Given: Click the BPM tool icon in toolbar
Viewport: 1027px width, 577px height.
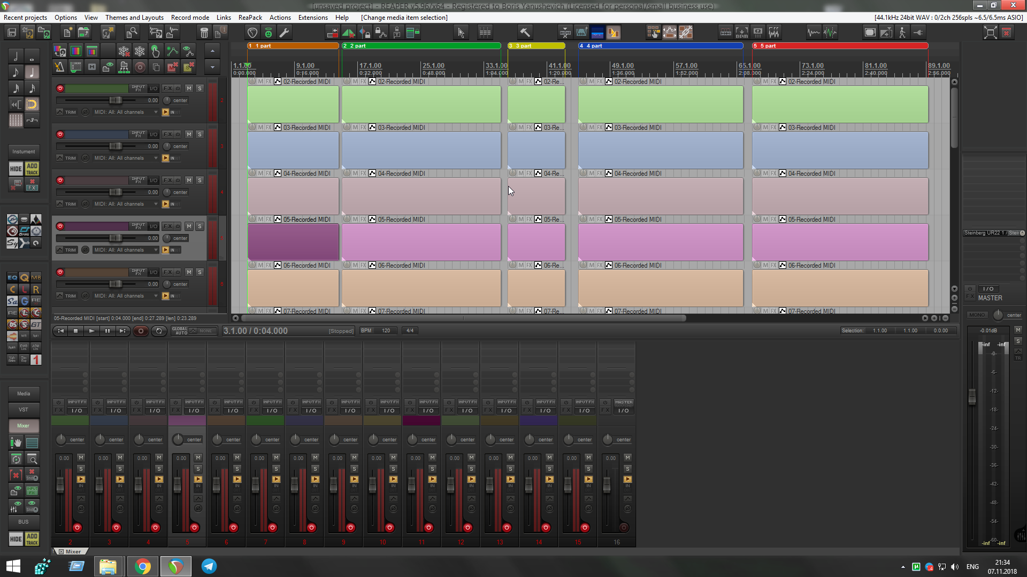Looking at the screenshot, I should pyautogui.click(x=741, y=33).
